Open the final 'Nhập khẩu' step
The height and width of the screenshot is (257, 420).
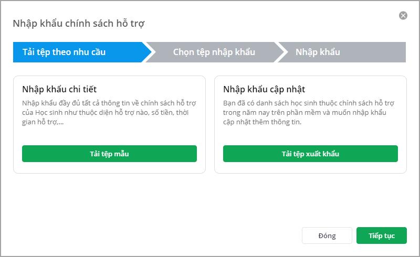coord(318,52)
